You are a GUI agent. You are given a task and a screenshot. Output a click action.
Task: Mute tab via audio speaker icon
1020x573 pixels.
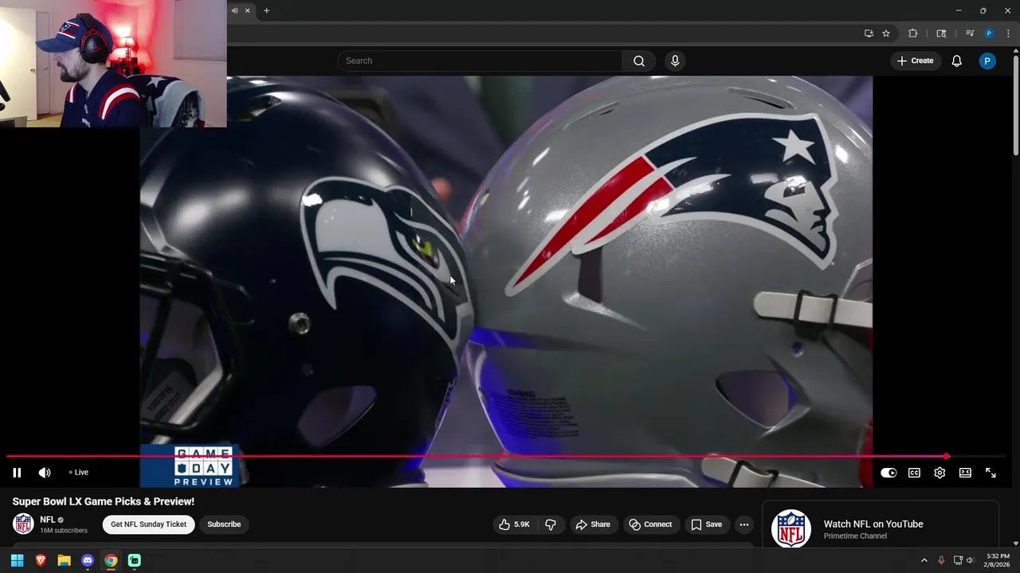coord(234,10)
